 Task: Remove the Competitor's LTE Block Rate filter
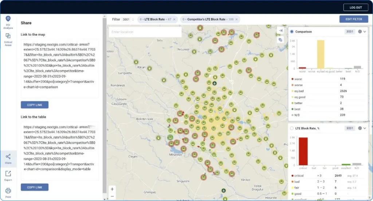237,19
